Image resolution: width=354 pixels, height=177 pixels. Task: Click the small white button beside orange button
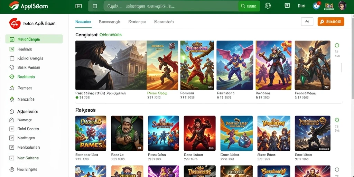click(x=307, y=22)
